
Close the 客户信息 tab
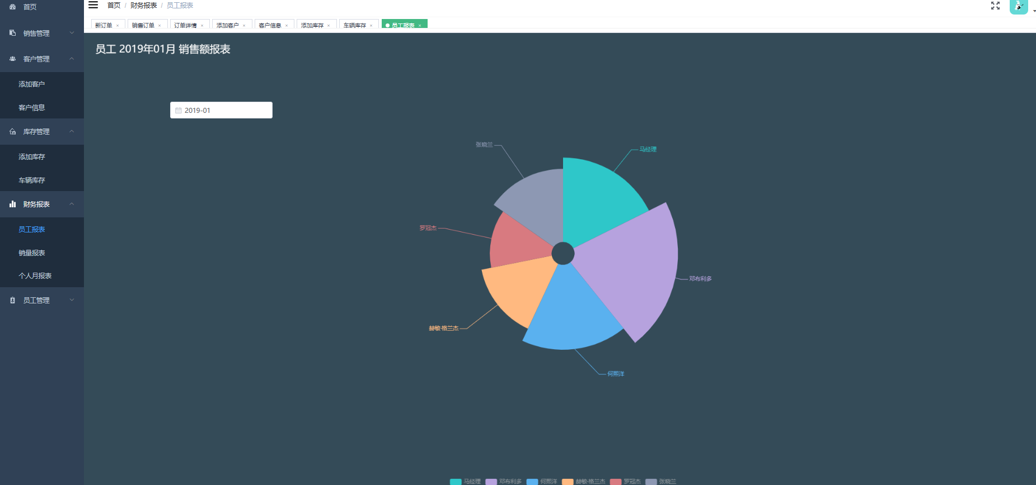coord(287,26)
